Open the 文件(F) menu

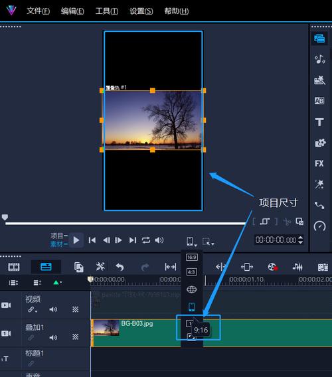pos(38,11)
